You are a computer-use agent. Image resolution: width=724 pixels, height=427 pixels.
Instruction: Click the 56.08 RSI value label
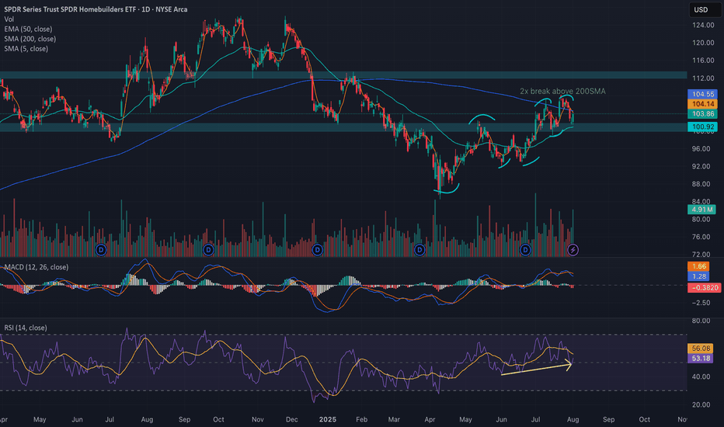click(x=701, y=349)
